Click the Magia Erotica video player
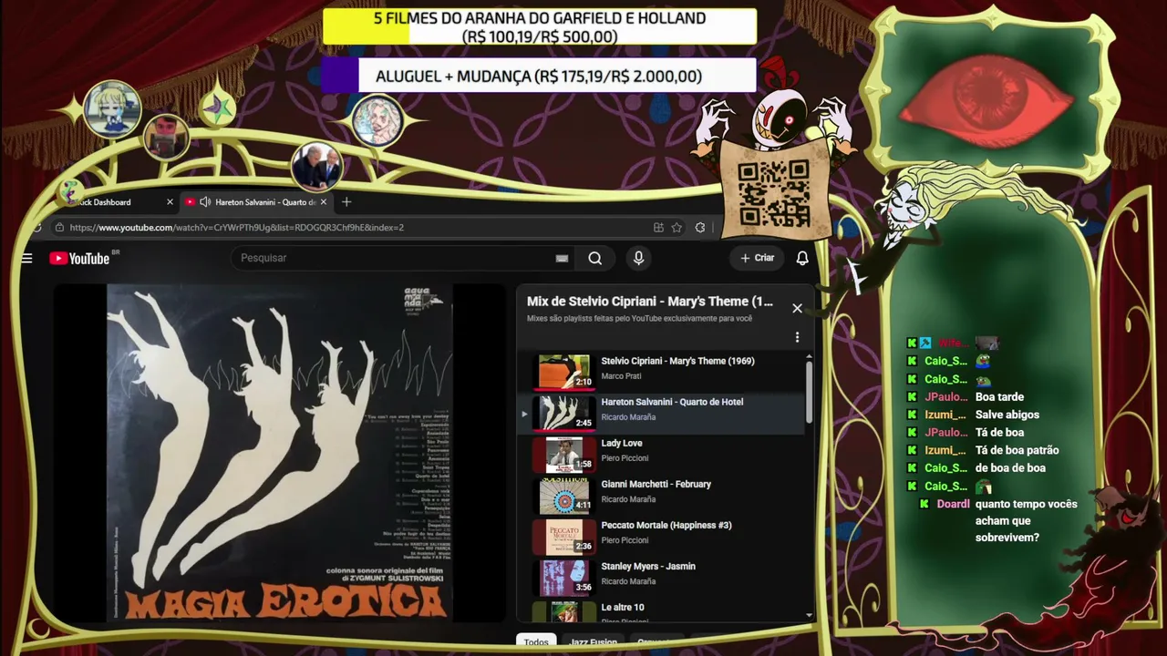The height and width of the screenshot is (656, 1167). [279, 453]
